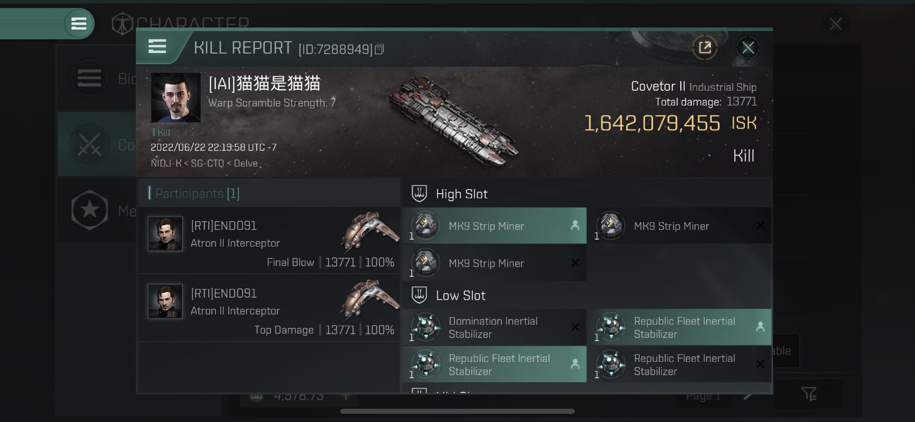Select the Republic Fleet Inertial Stabilizer beside Domination
915x422 pixels.
[679, 327]
